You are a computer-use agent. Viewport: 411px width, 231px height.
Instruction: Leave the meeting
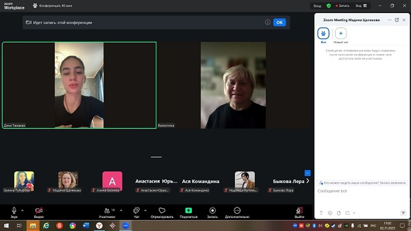(x=299, y=210)
